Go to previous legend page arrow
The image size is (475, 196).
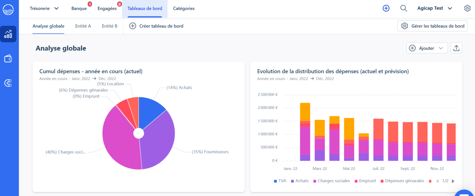point(437,181)
